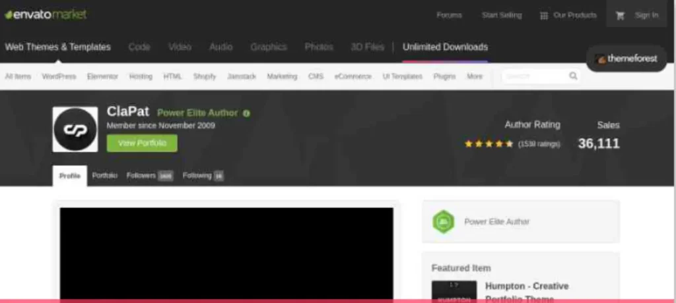Click the black video preview area
This screenshot has width=676, height=303.
coord(226,254)
